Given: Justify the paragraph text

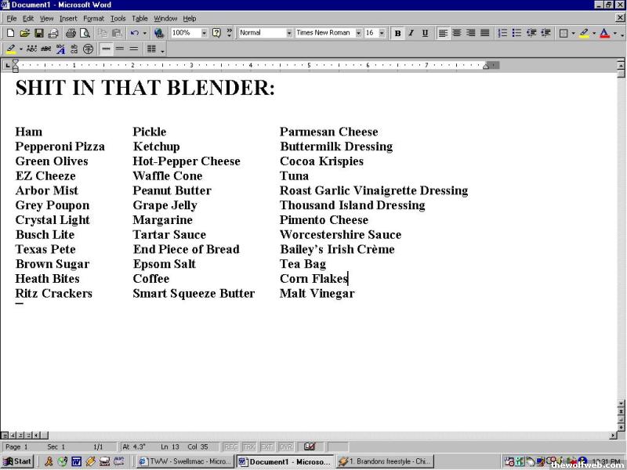Looking at the screenshot, I should click(484, 33).
